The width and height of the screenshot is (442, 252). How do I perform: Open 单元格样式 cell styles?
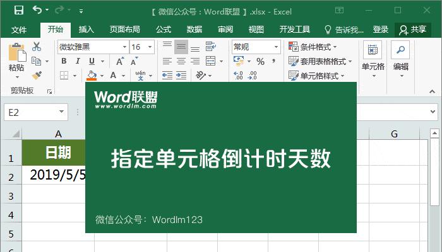pyautogui.click(x=316, y=76)
